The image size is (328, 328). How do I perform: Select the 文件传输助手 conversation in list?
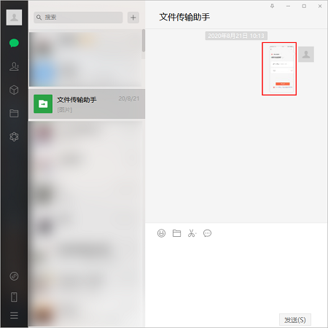coord(87,104)
